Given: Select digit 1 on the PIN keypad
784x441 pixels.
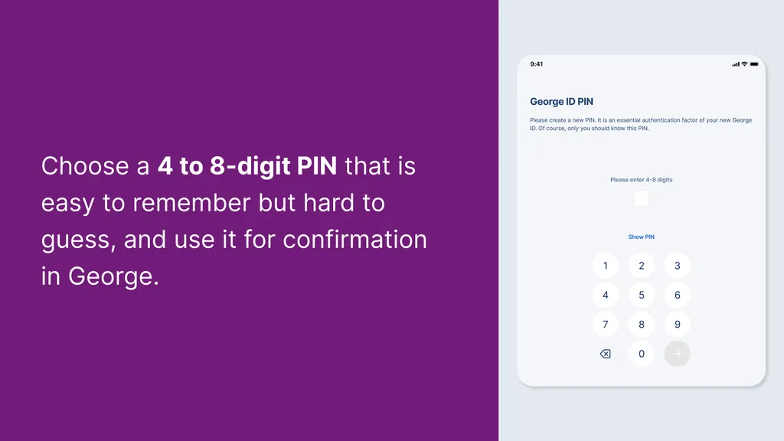Looking at the screenshot, I should pyautogui.click(x=605, y=265).
